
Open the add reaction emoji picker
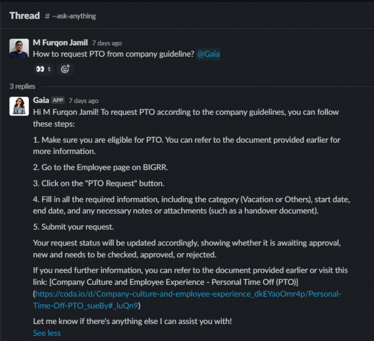[x=65, y=69]
